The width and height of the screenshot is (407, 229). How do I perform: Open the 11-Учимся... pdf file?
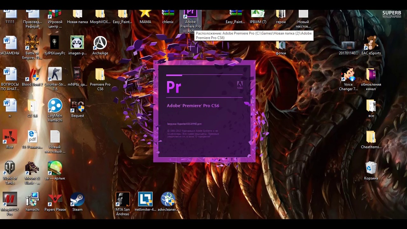[x=32, y=139]
